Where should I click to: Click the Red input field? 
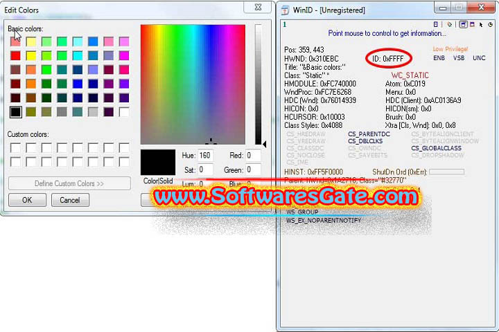click(x=254, y=156)
